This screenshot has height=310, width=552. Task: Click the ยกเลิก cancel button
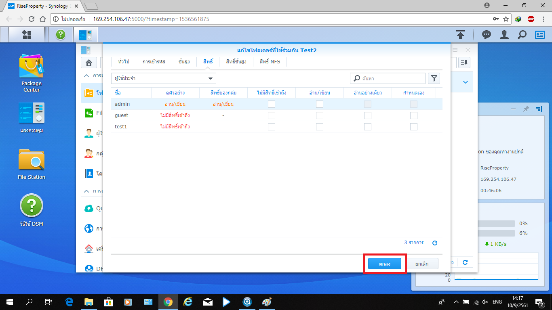[421, 264]
